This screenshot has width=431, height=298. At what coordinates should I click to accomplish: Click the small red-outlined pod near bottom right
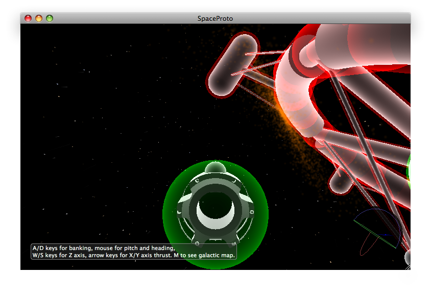click(x=340, y=181)
